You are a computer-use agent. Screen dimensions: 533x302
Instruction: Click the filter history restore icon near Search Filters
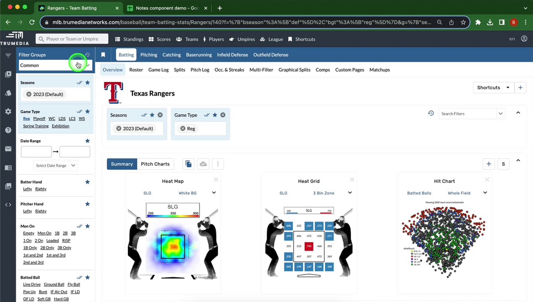pyautogui.click(x=431, y=113)
